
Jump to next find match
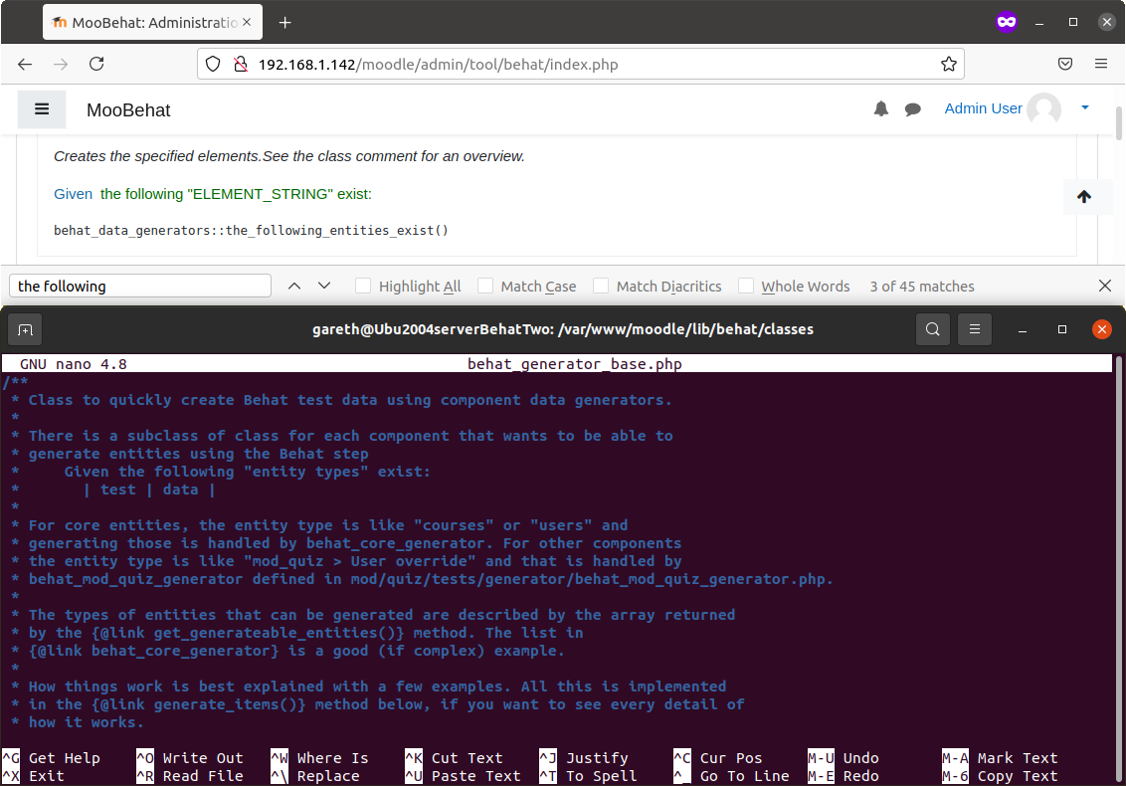coord(324,286)
